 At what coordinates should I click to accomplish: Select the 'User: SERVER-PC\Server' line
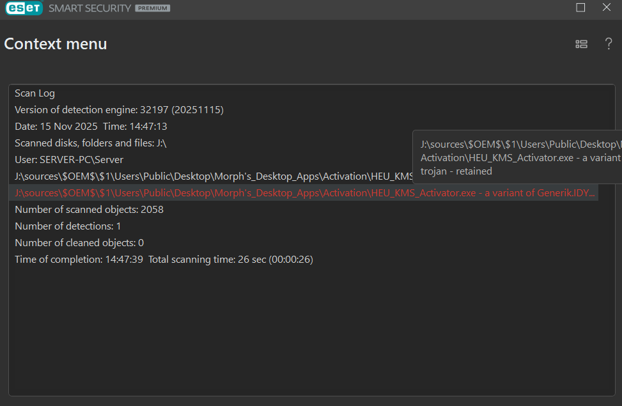69,160
